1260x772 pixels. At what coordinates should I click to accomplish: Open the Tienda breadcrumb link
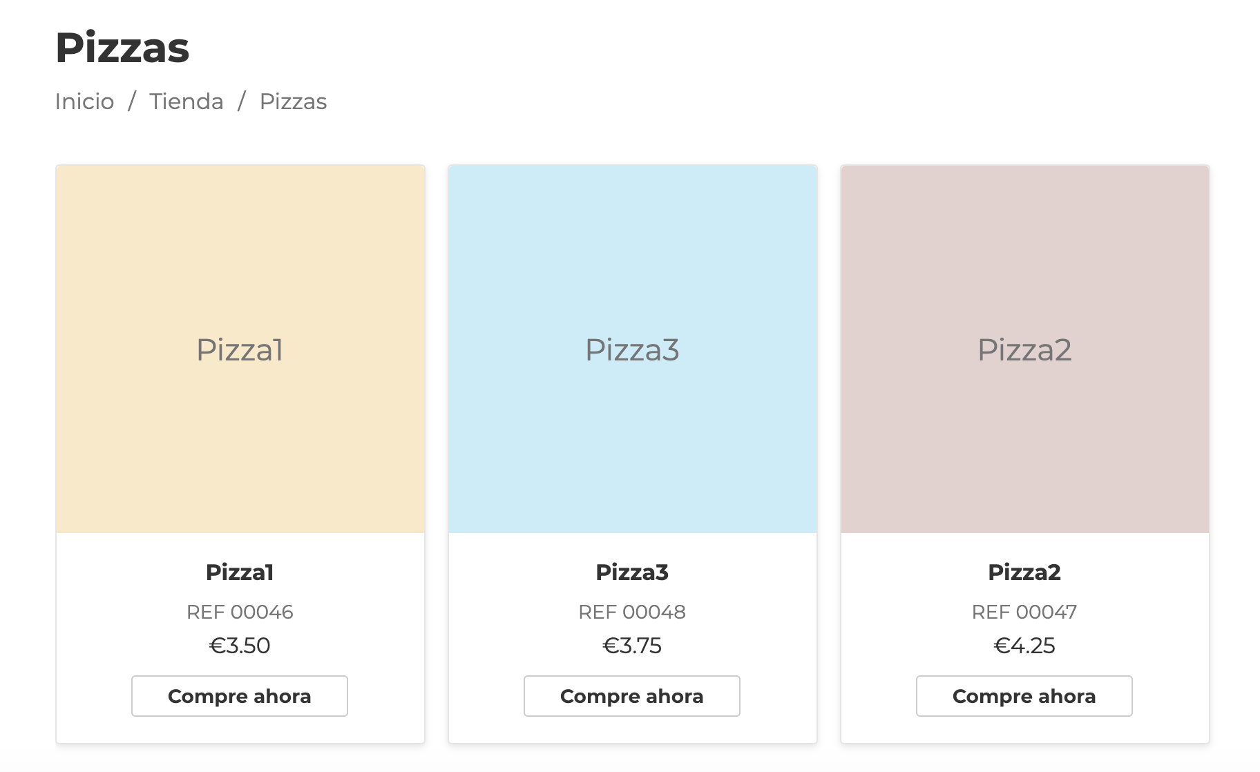(187, 102)
